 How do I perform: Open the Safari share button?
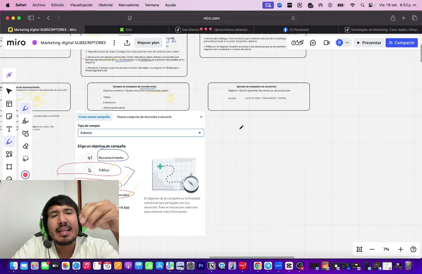coord(393,18)
